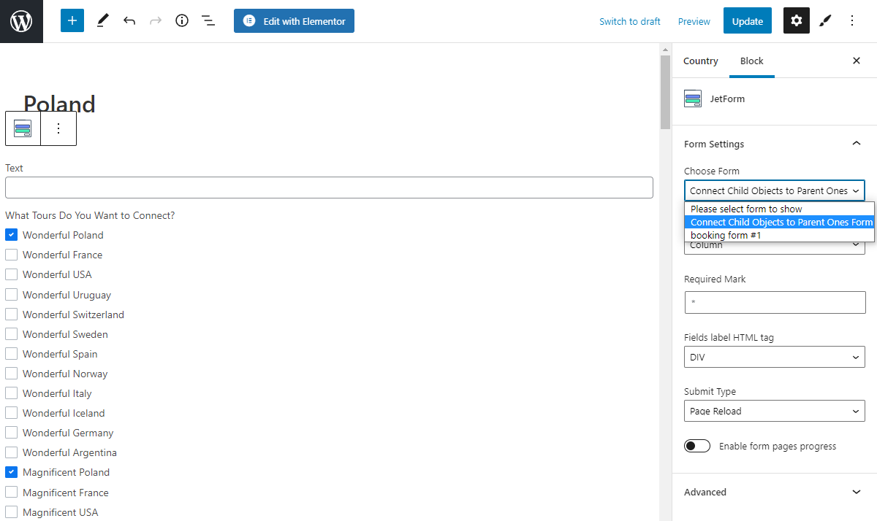Select the JetForm block icon in the block toolbar

(23, 128)
